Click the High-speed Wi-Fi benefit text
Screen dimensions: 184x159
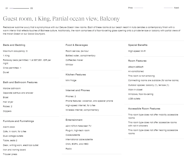pyautogui.click(x=137, y=51)
